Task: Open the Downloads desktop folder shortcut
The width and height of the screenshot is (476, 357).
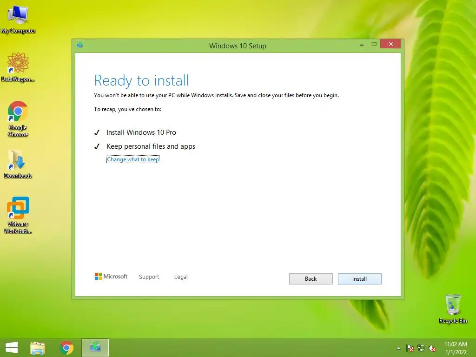Action: coord(18,164)
